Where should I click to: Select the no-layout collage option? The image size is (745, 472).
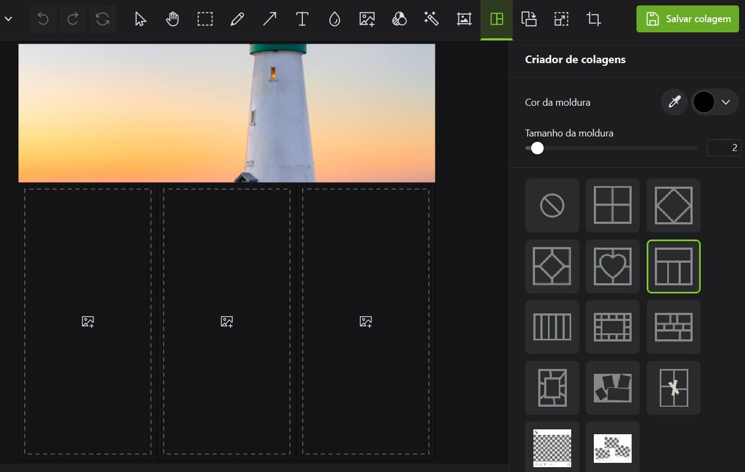click(x=552, y=206)
